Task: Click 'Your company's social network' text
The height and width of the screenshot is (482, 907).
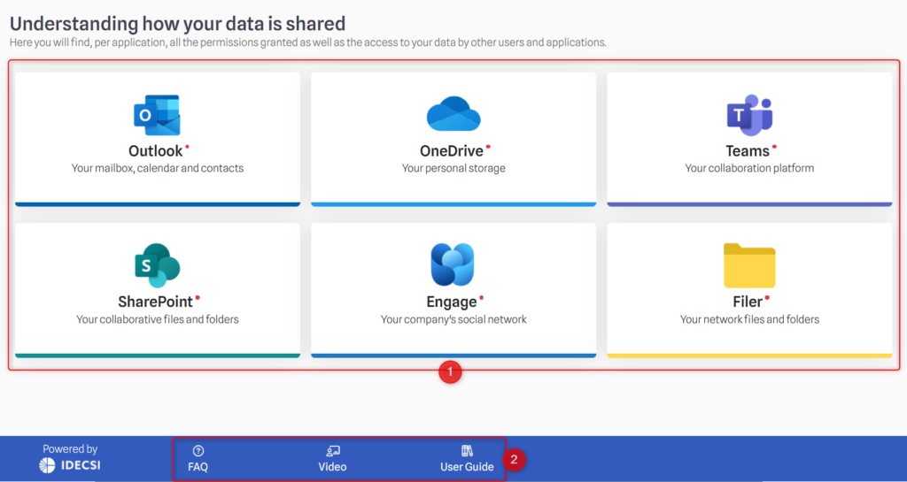Action: point(453,320)
